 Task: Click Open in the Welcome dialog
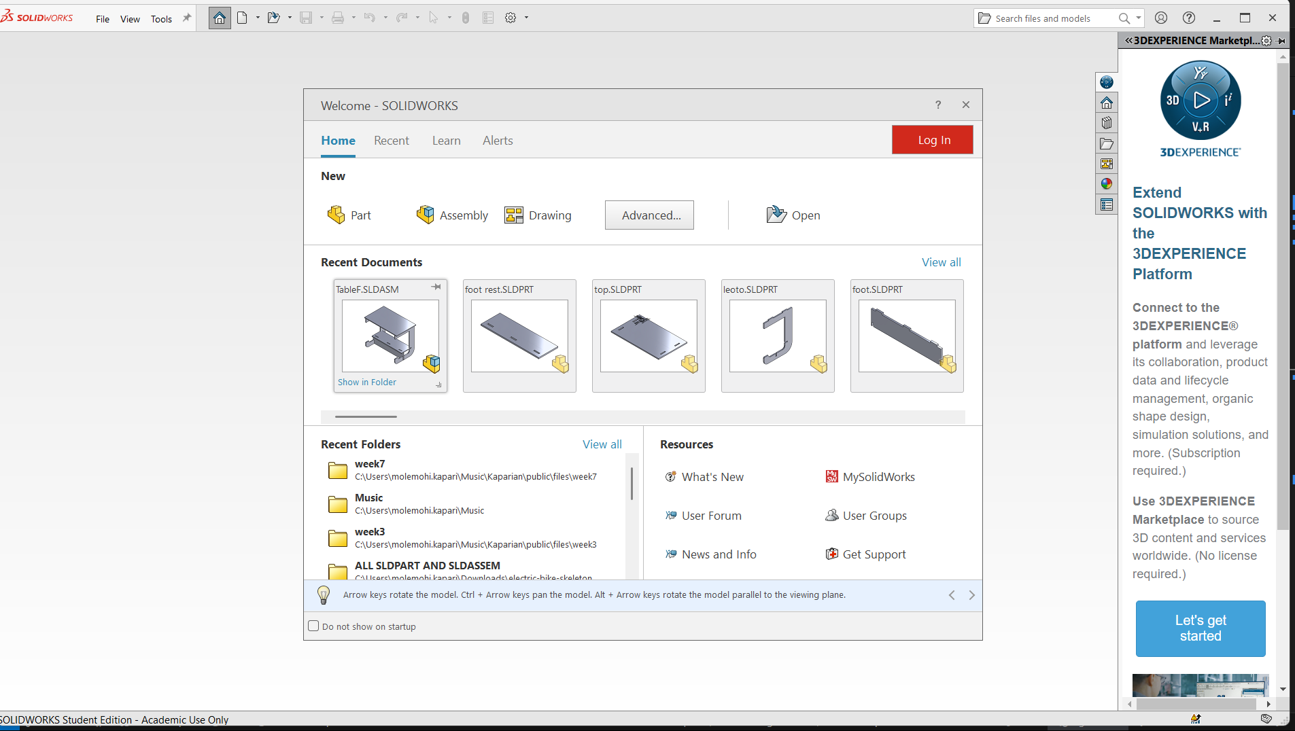point(793,215)
